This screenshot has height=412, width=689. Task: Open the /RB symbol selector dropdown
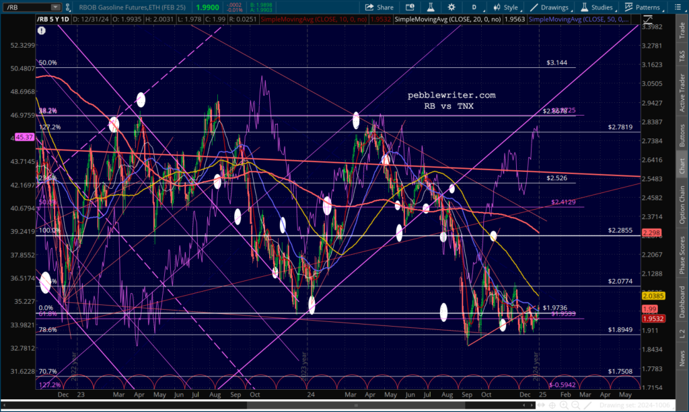tap(55, 7)
